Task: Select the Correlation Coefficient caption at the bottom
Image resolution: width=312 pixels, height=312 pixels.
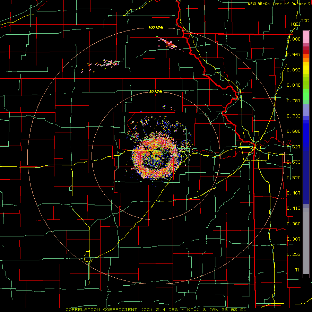Action: (156, 310)
